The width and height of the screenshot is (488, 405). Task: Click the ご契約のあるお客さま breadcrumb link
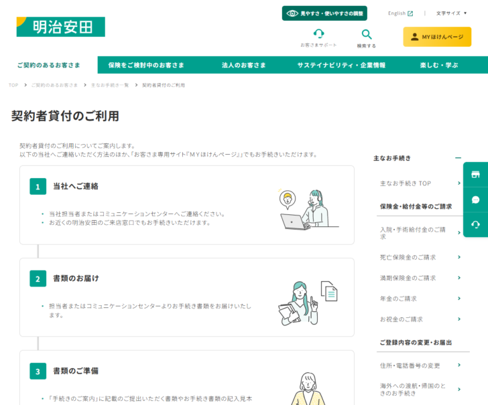click(x=54, y=85)
